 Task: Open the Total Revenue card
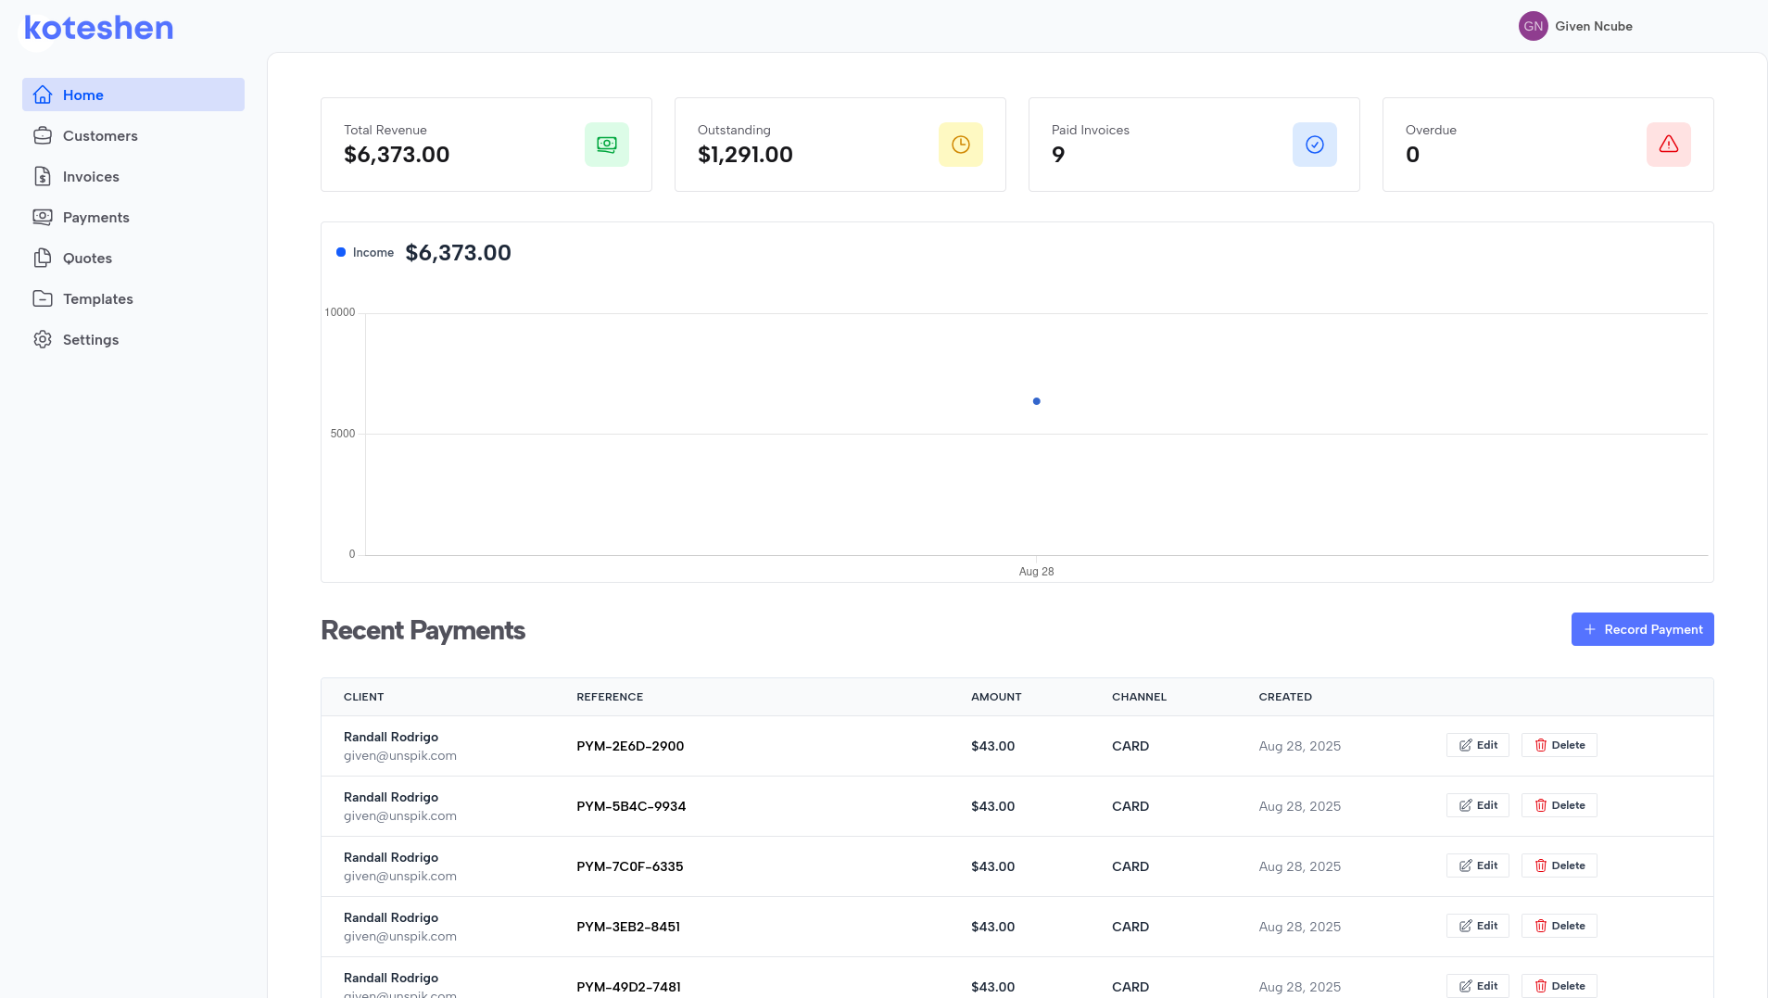point(486,145)
